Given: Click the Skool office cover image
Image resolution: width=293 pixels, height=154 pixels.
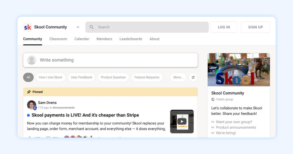Looking at the screenshot, I should coord(239,69).
